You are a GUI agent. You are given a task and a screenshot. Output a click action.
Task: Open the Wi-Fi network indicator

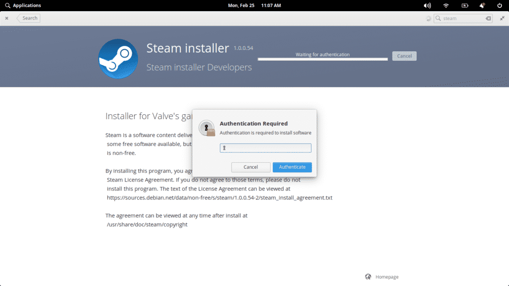(x=446, y=5)
